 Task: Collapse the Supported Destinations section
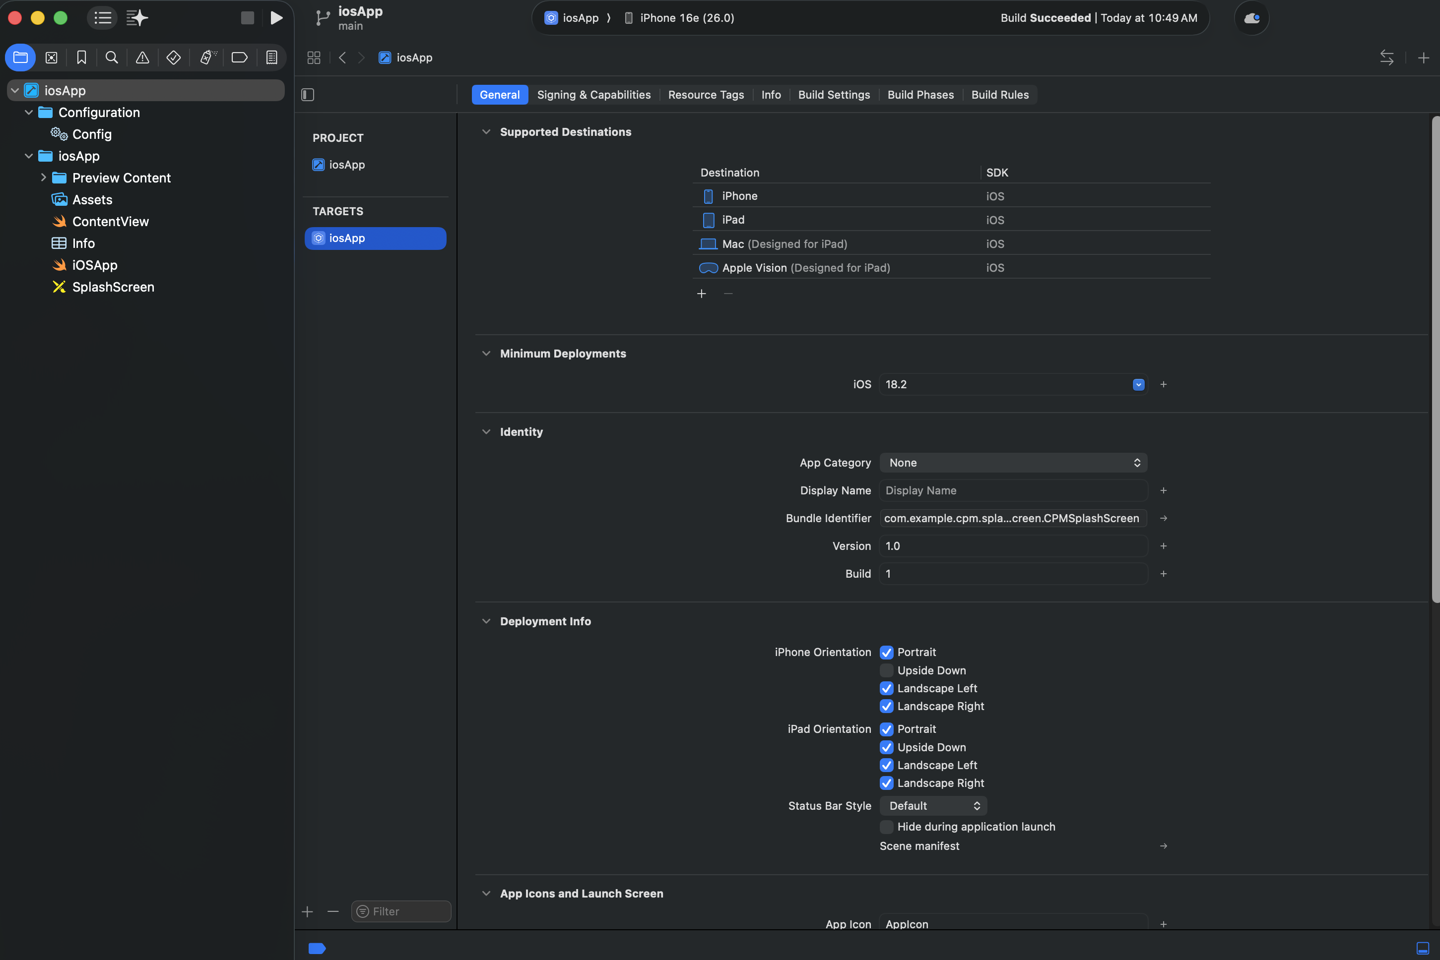pyautogui.click(x=486, y=131)
